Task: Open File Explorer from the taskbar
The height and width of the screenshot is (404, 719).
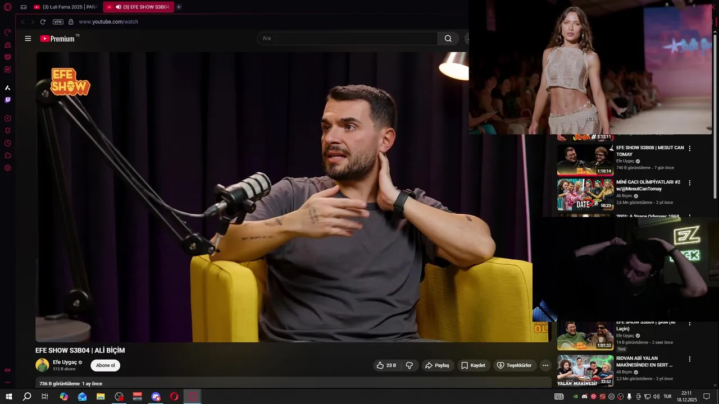Action: coord(101,397)
